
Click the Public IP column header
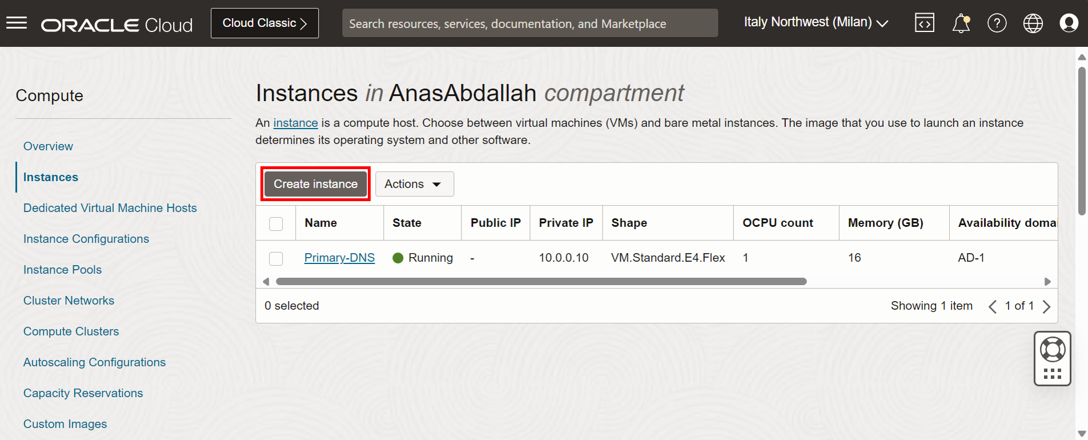click(495, 223)
